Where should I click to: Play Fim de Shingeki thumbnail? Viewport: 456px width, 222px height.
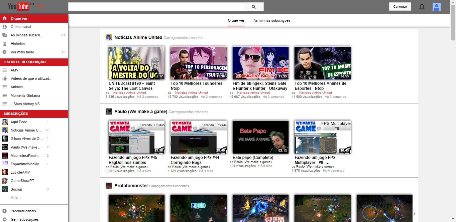coord(260,63)
